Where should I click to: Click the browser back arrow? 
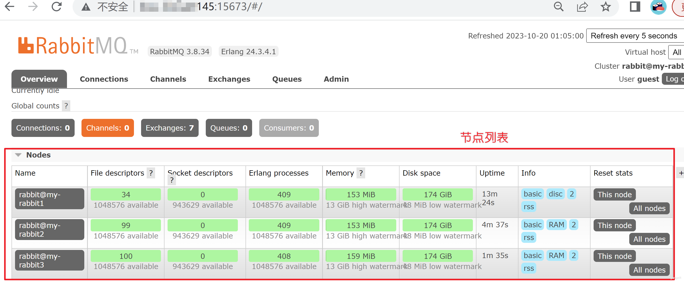[x=10, y=6]
